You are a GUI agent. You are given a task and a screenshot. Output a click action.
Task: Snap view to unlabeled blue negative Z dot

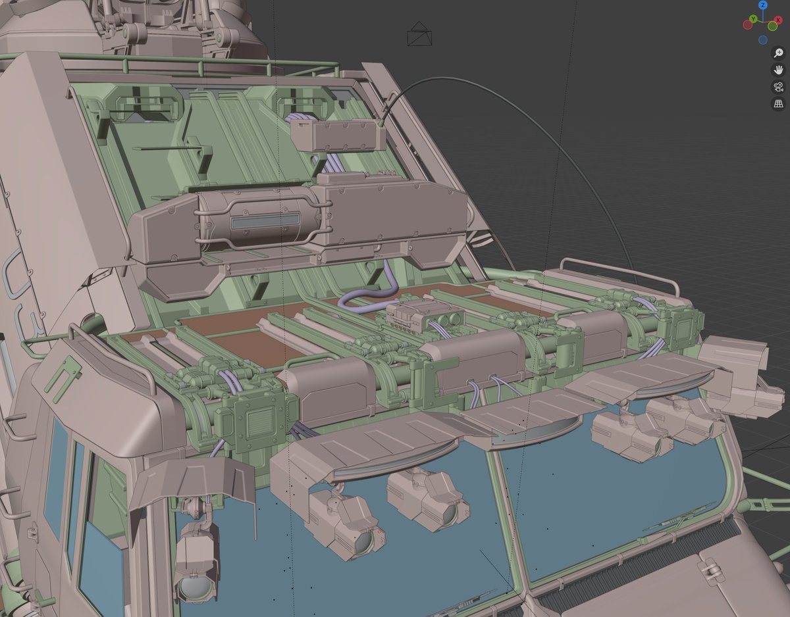point(763,39)
